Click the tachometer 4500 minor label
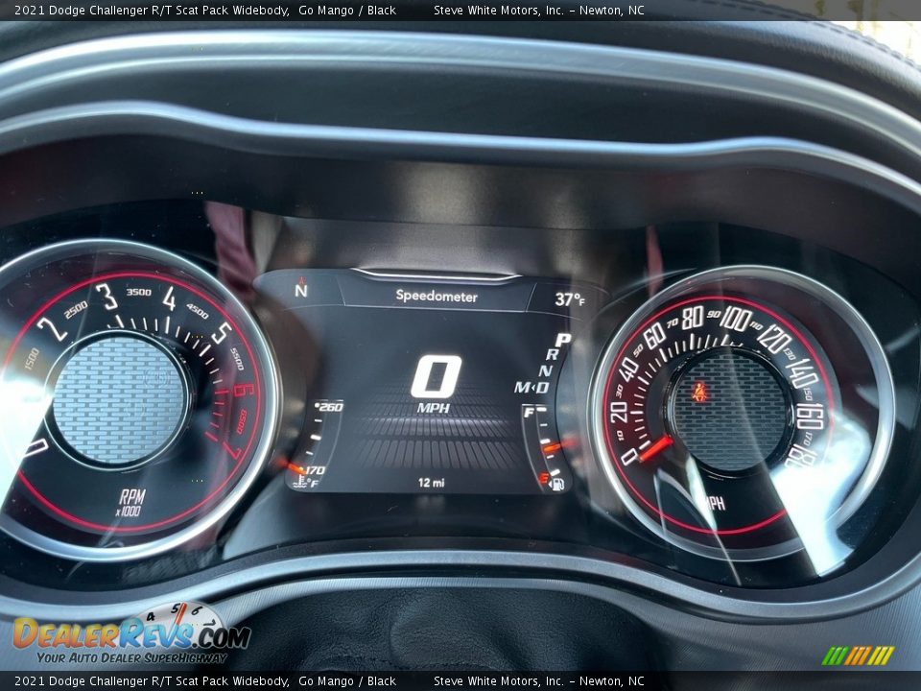 pos(198,311)
